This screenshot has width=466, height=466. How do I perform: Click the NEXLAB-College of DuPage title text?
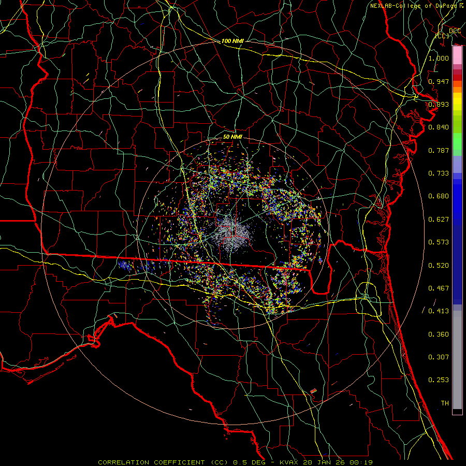pyautogui.click(x=414, y=6)
